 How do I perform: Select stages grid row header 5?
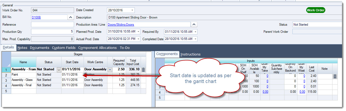point(6,91)
